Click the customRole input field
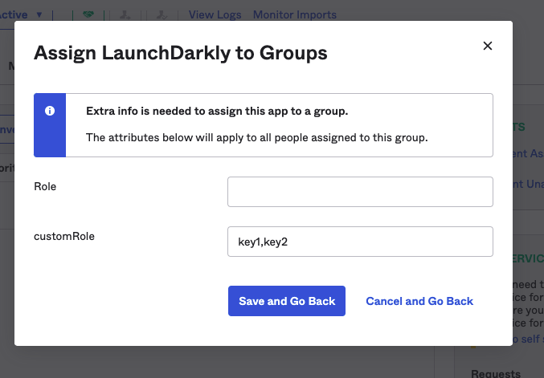This screenshot has height=378, width=544. pos(360,242)
